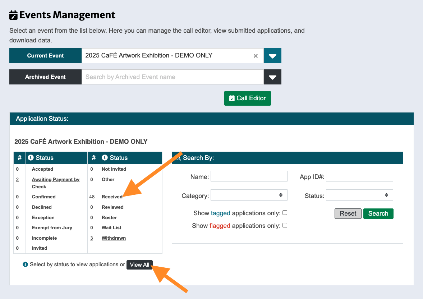This screenshot has width=423, height=299.
Task: Focus the Archived Event search field
Action: coord(173,77)
